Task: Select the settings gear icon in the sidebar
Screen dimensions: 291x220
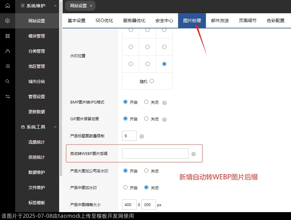Action: click(x=7, y=21)
